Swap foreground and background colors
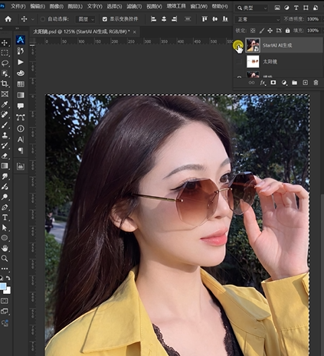Viewport: 324px width, 356px height. pyautogui.click(x=8, y=278)
